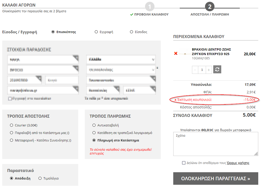The width and height of the screenshot is (263, 188).
Task: Click the refresh quantity update icon
Action: tap(217, 70)
